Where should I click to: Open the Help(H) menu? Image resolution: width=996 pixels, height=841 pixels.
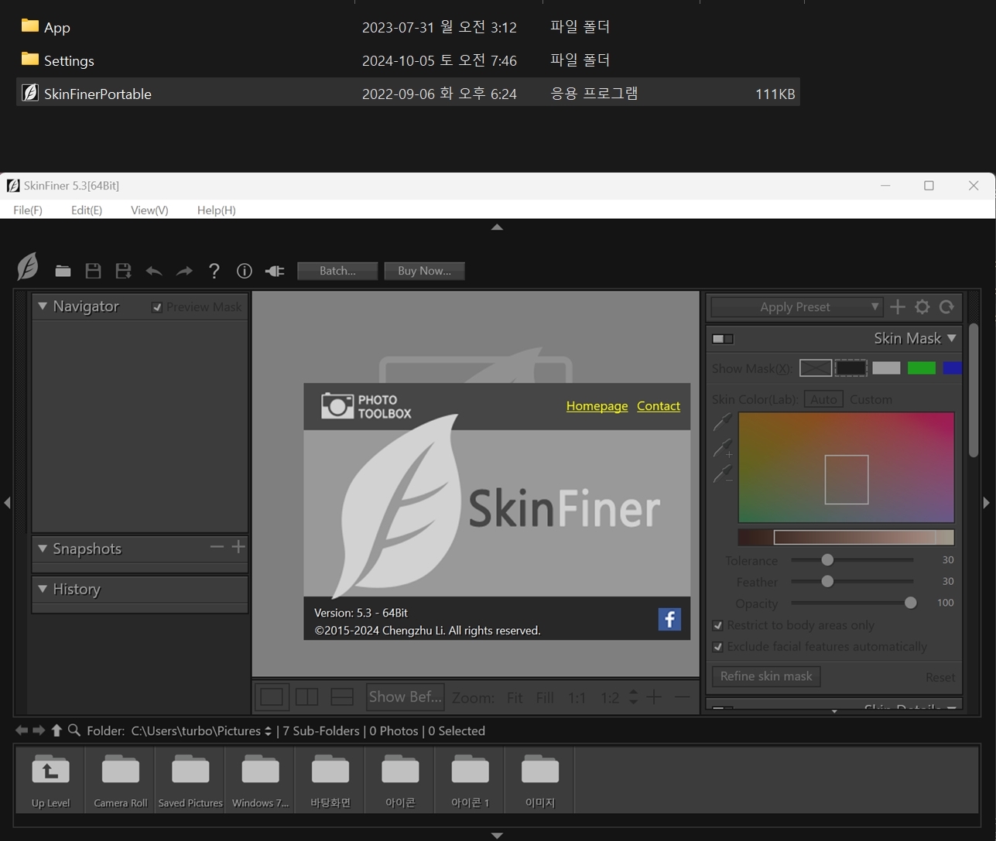217,210
